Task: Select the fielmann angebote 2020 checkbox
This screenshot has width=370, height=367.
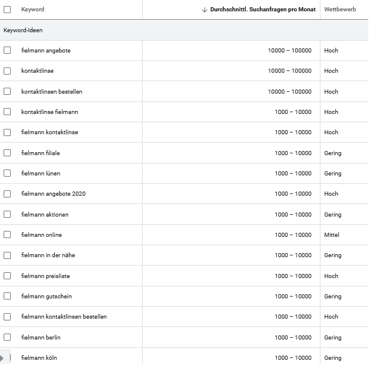Action: click(x=7, y=194)
